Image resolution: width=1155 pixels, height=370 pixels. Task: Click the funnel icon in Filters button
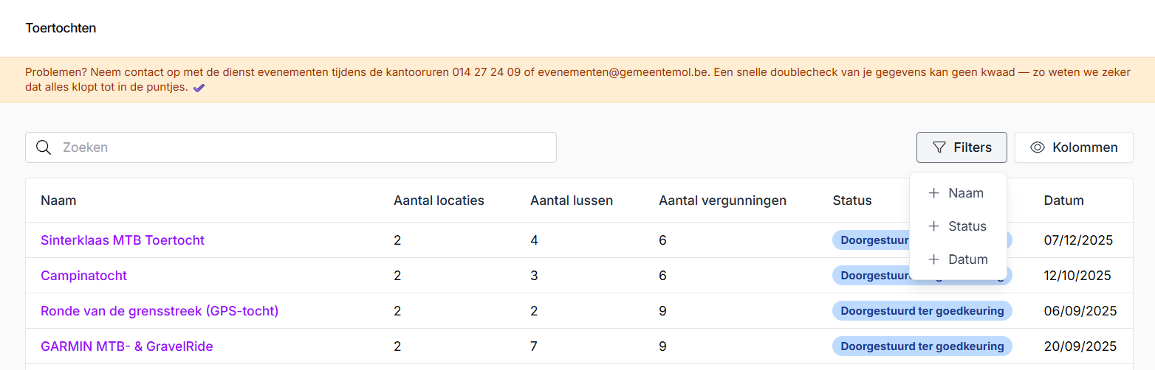(939, 147)
